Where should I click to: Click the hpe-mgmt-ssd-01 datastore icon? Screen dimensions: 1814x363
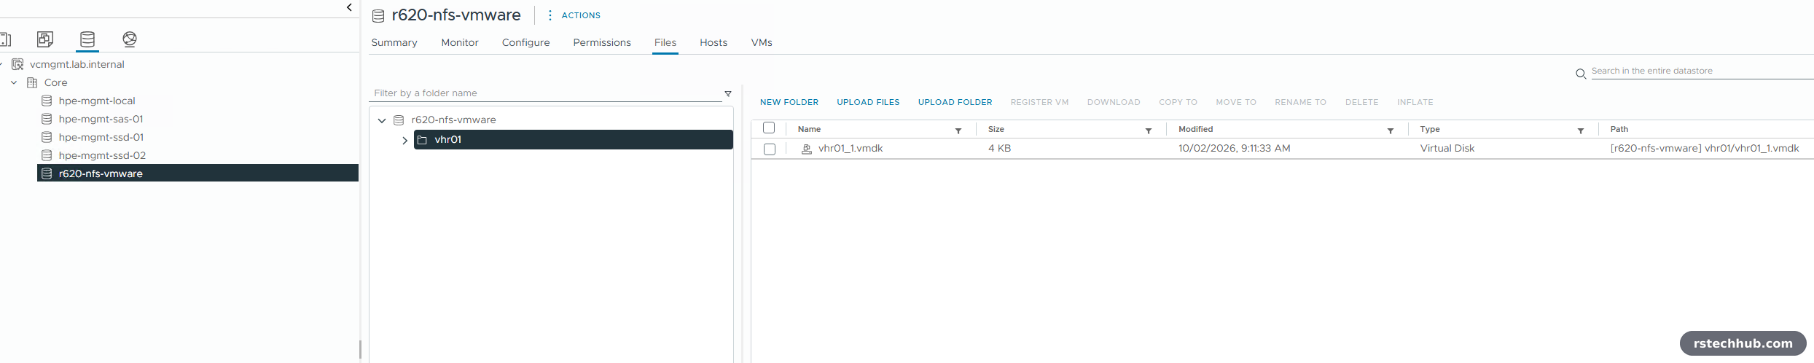(47, 137)
